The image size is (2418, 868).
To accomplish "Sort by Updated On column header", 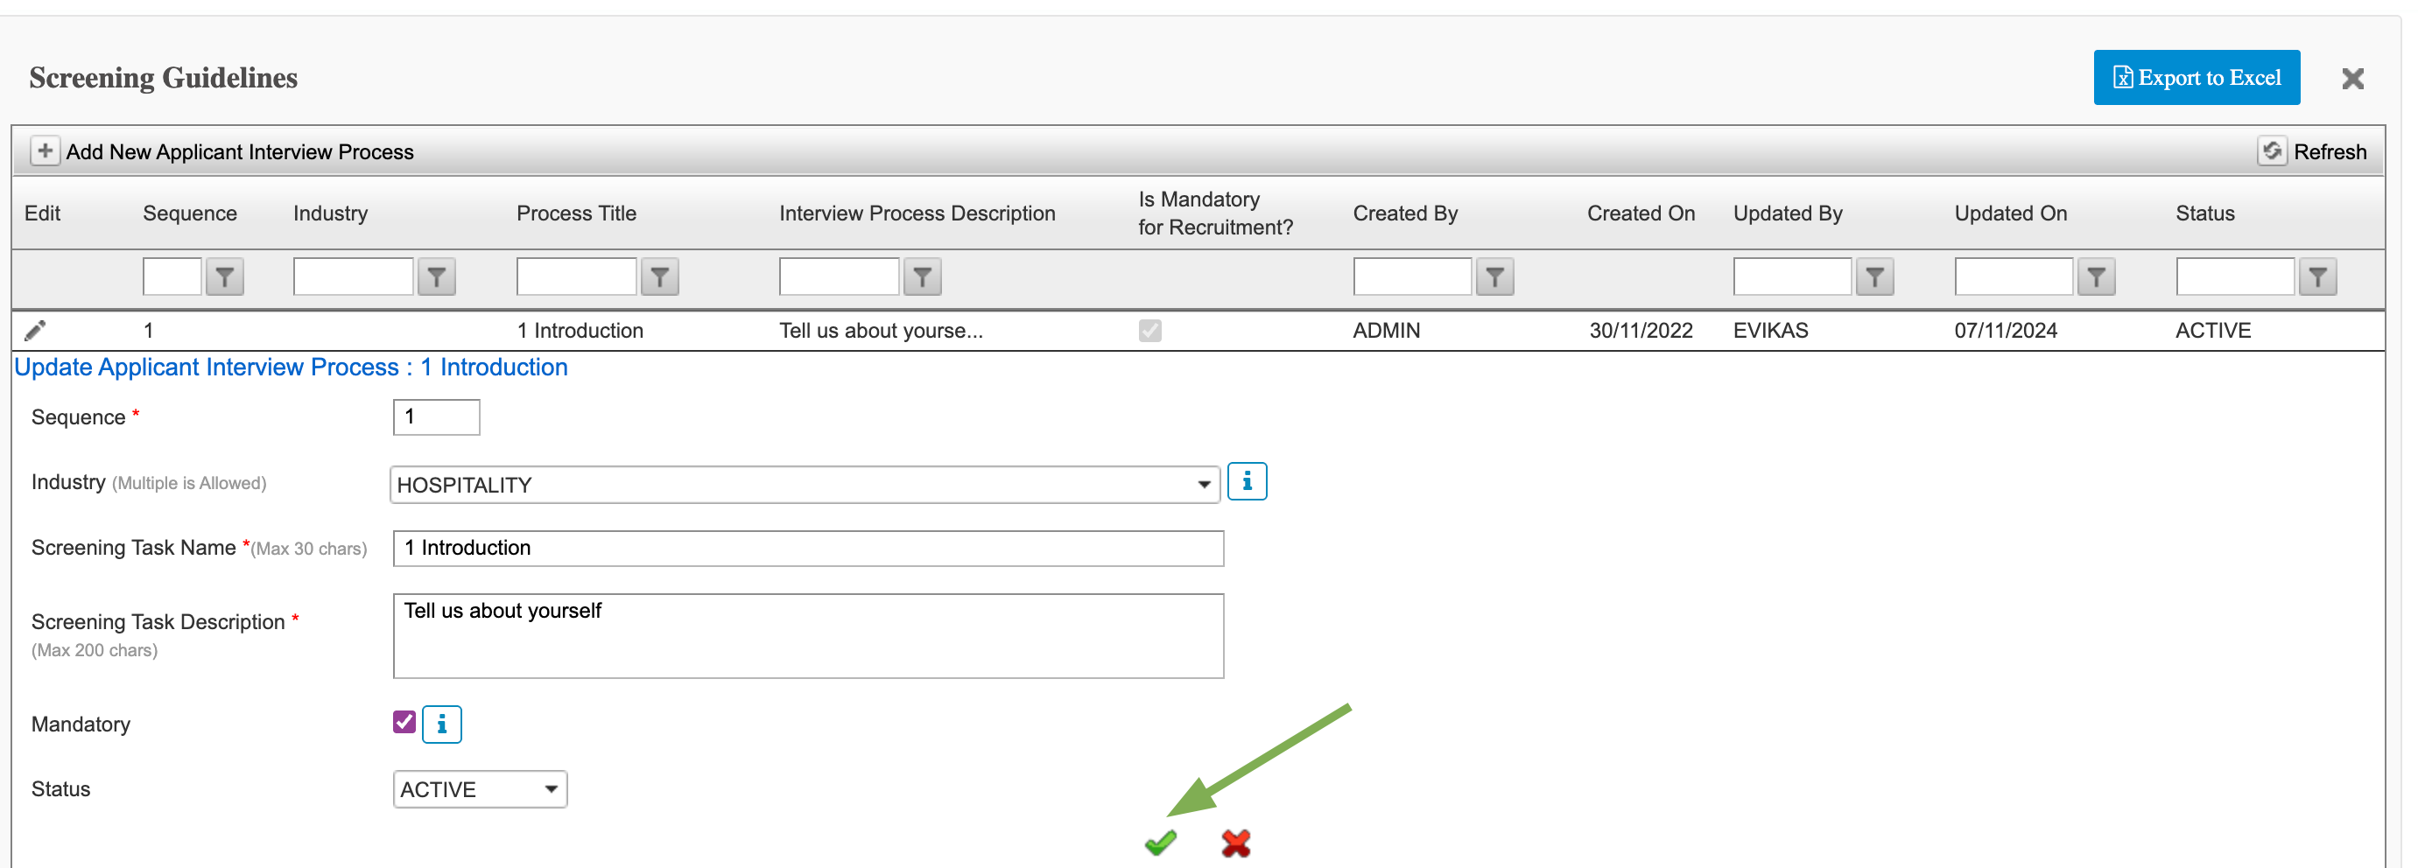I will coord(2011,213).
